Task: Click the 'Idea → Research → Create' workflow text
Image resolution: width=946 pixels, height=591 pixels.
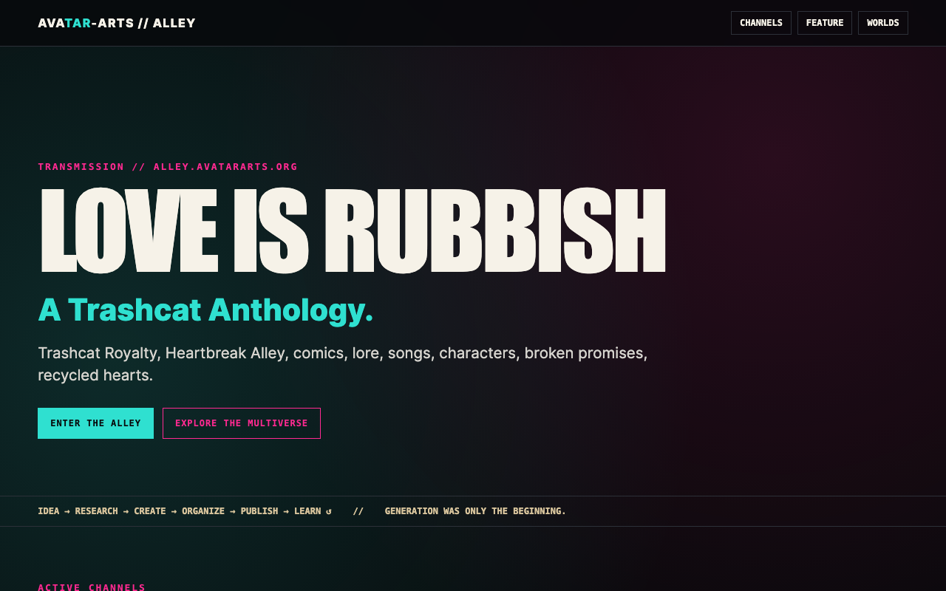Action: pos(185,511)
